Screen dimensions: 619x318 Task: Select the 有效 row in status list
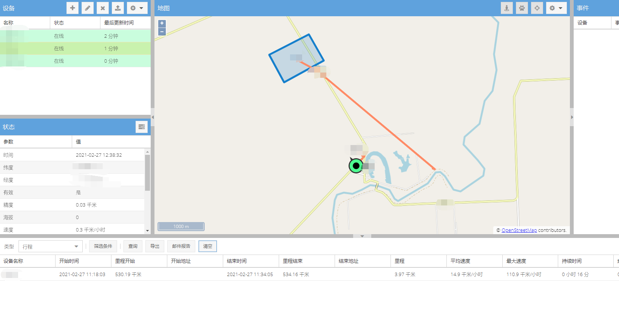(x=72, y=192)
